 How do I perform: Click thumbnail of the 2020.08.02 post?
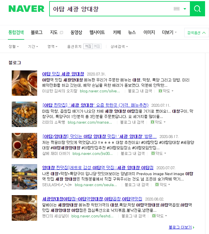(24, 208)
